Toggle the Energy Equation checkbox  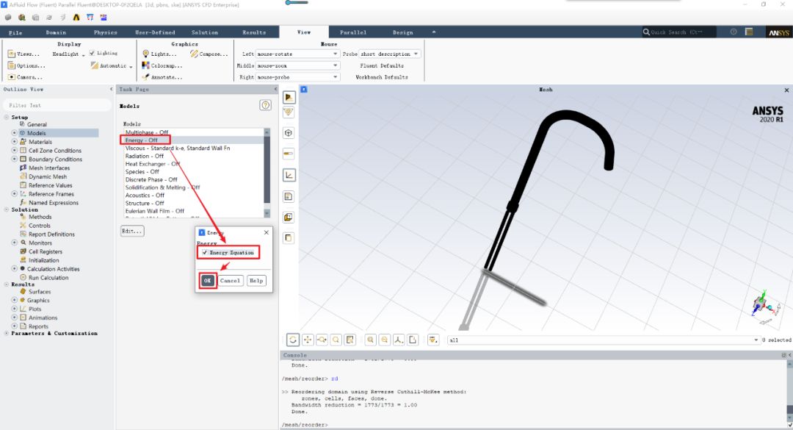[205, 253]
